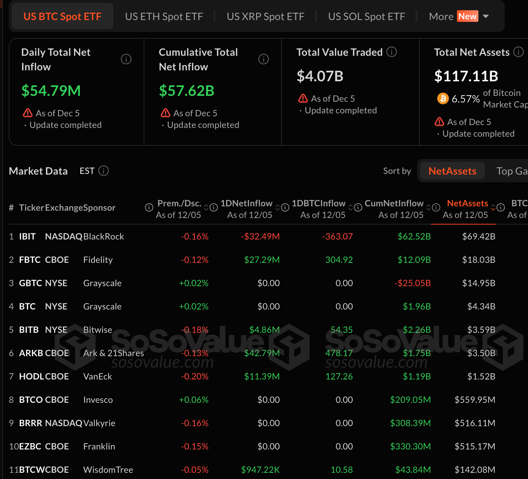Click info icon next to Total Net Assets
Image resolution: width=528 pixels, height=479 pixels.
coord(519,52)
